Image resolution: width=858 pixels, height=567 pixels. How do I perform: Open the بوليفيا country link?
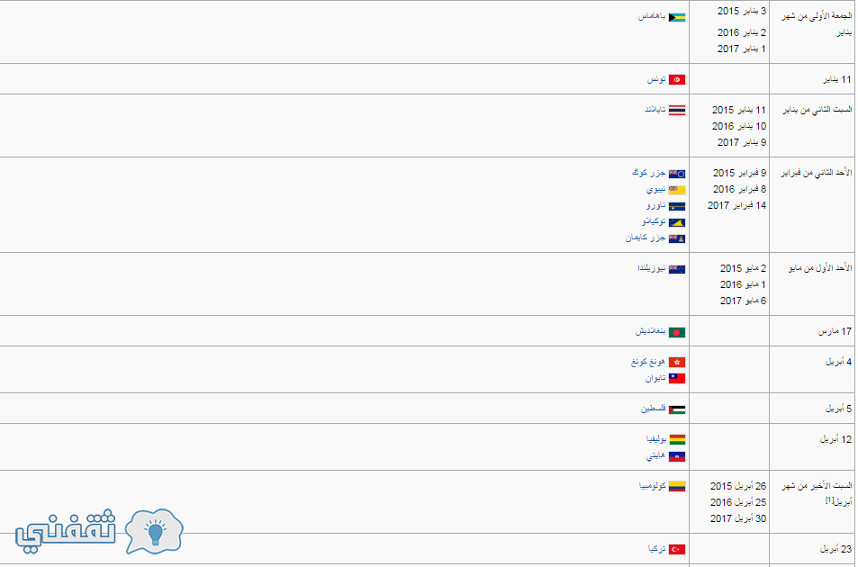click(655, 439)
